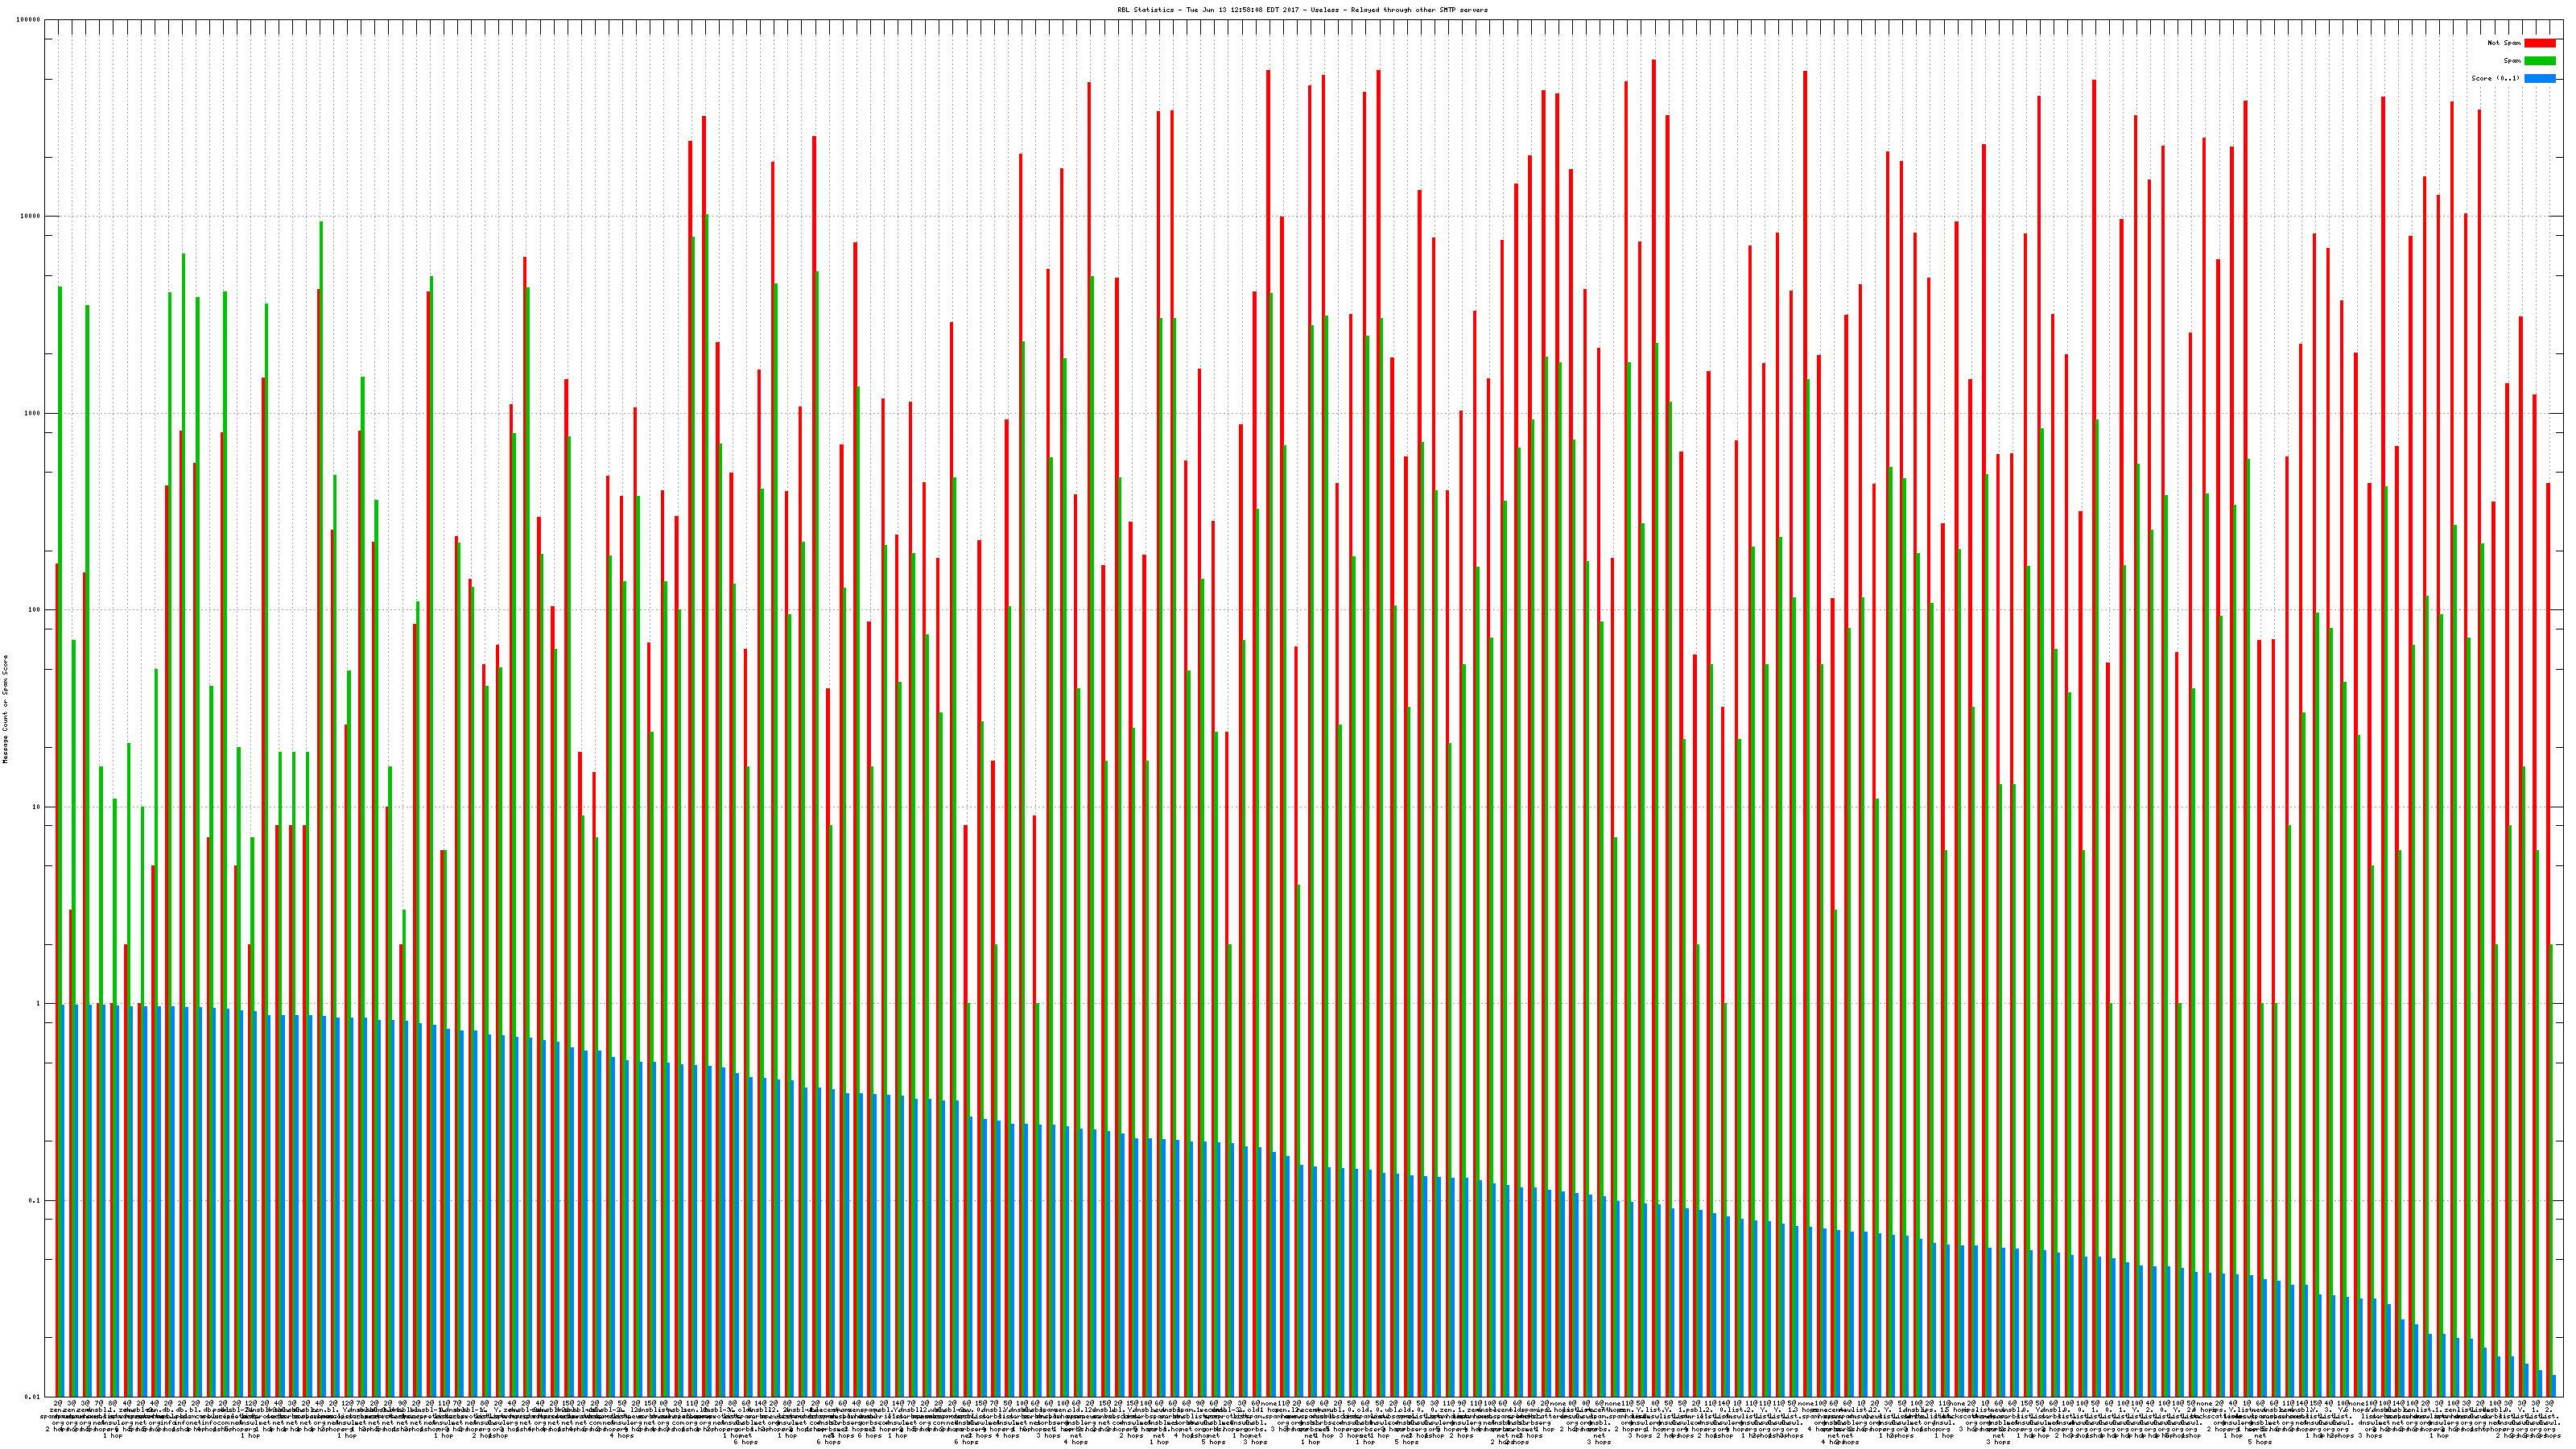
Task: Click the 'Score (0..1)' legend label text
Action: tap(2496, 78)
